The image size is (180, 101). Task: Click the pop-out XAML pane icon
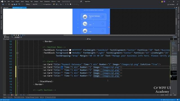pyautogui.click(x=21, y=37)
